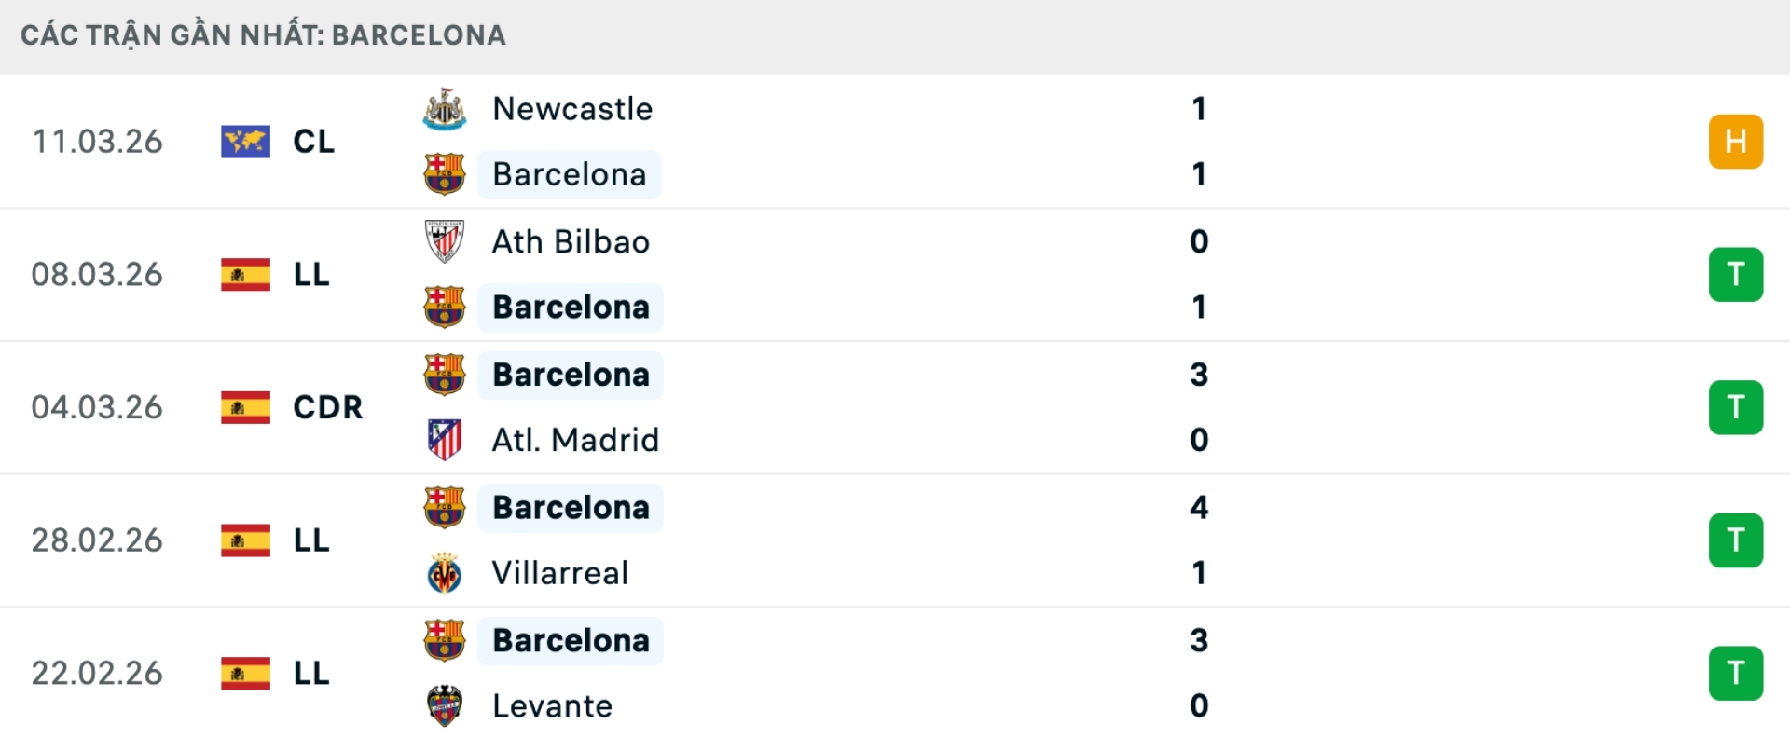
Task: Click the Barcelona crest next to Newcastle match
Action: [445, 174]
